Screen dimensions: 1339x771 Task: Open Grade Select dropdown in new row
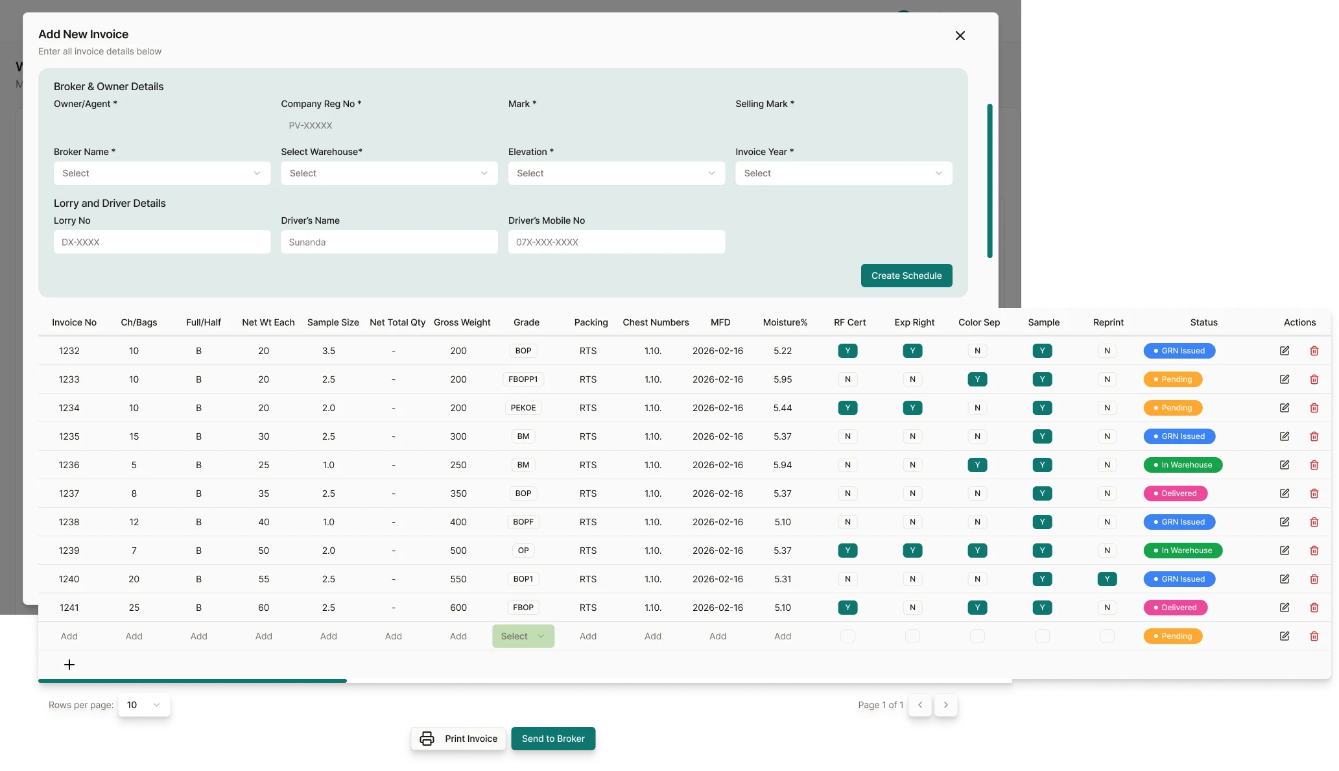coord(523,636)
